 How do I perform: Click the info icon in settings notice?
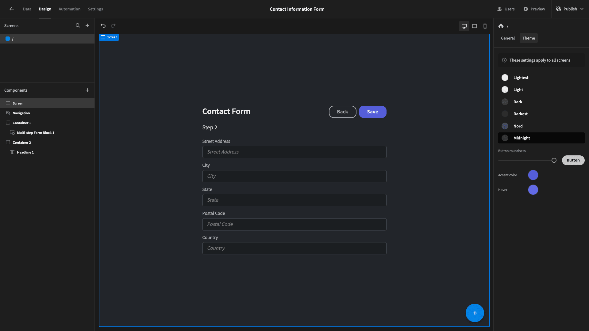tap(504, 60)
